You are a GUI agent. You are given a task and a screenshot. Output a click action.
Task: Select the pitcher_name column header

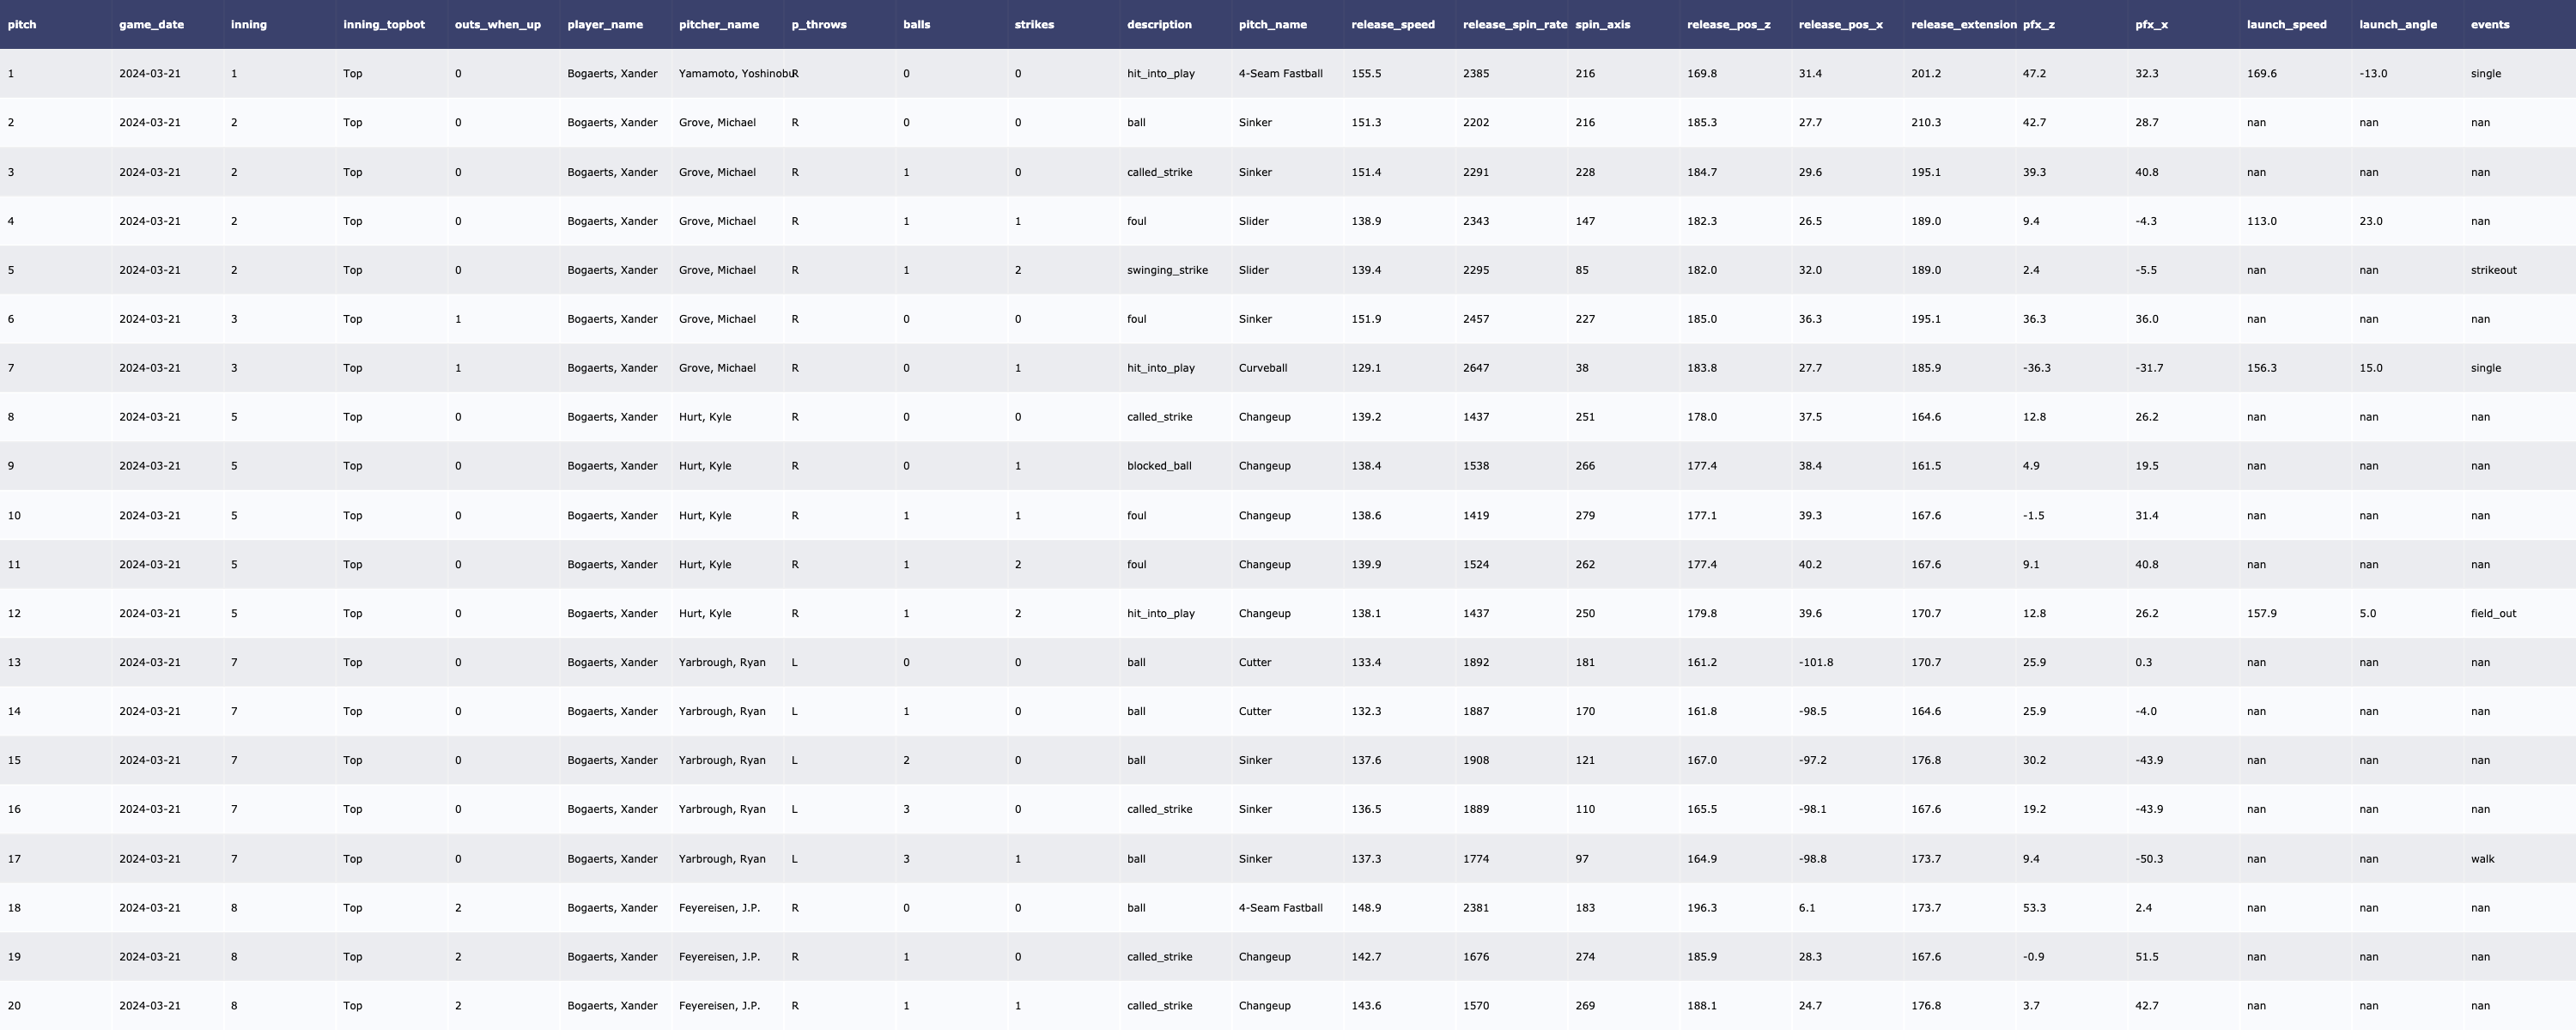(718, 24)
